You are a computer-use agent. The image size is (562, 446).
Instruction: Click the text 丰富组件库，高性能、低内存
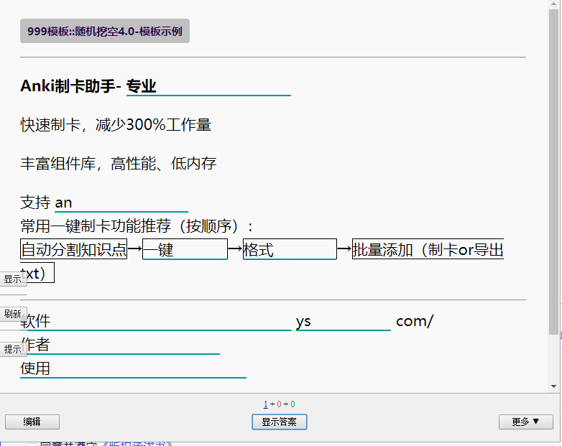coord(119,164)
